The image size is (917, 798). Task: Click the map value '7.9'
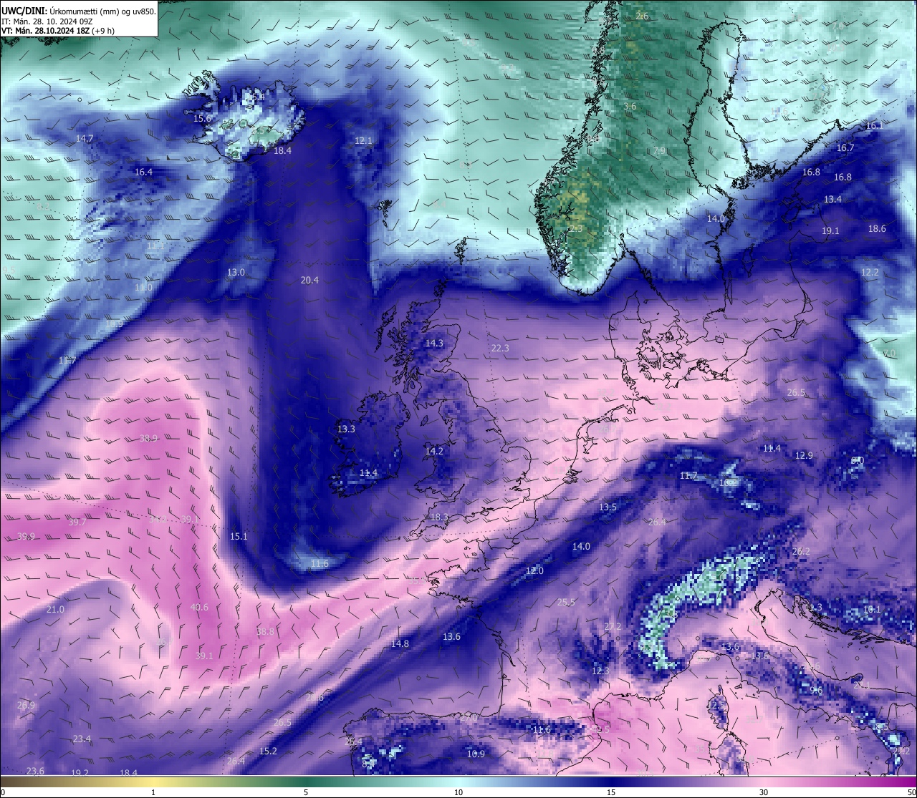click(x=660, y=151)
